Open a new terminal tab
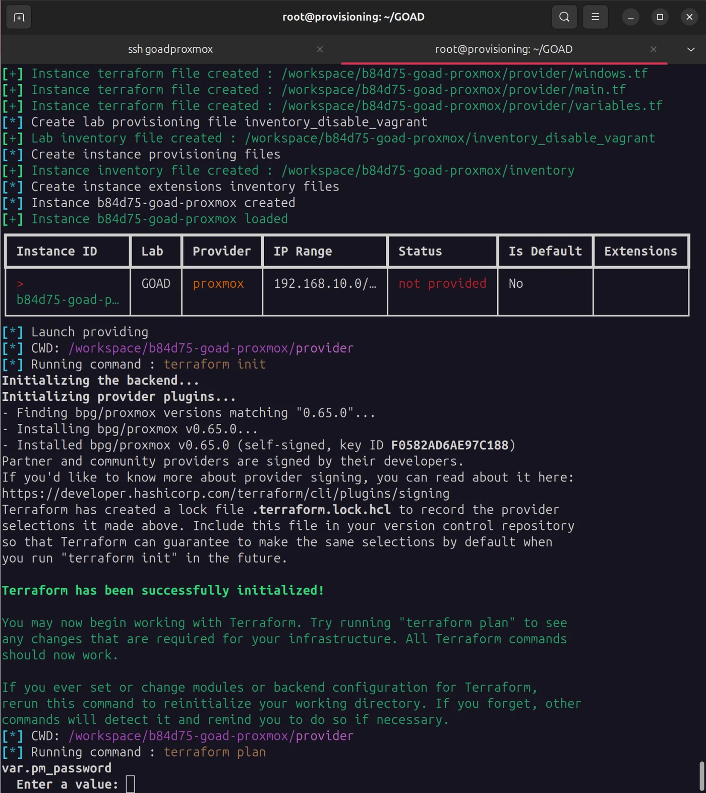706x793 pixels. point(19,17)
